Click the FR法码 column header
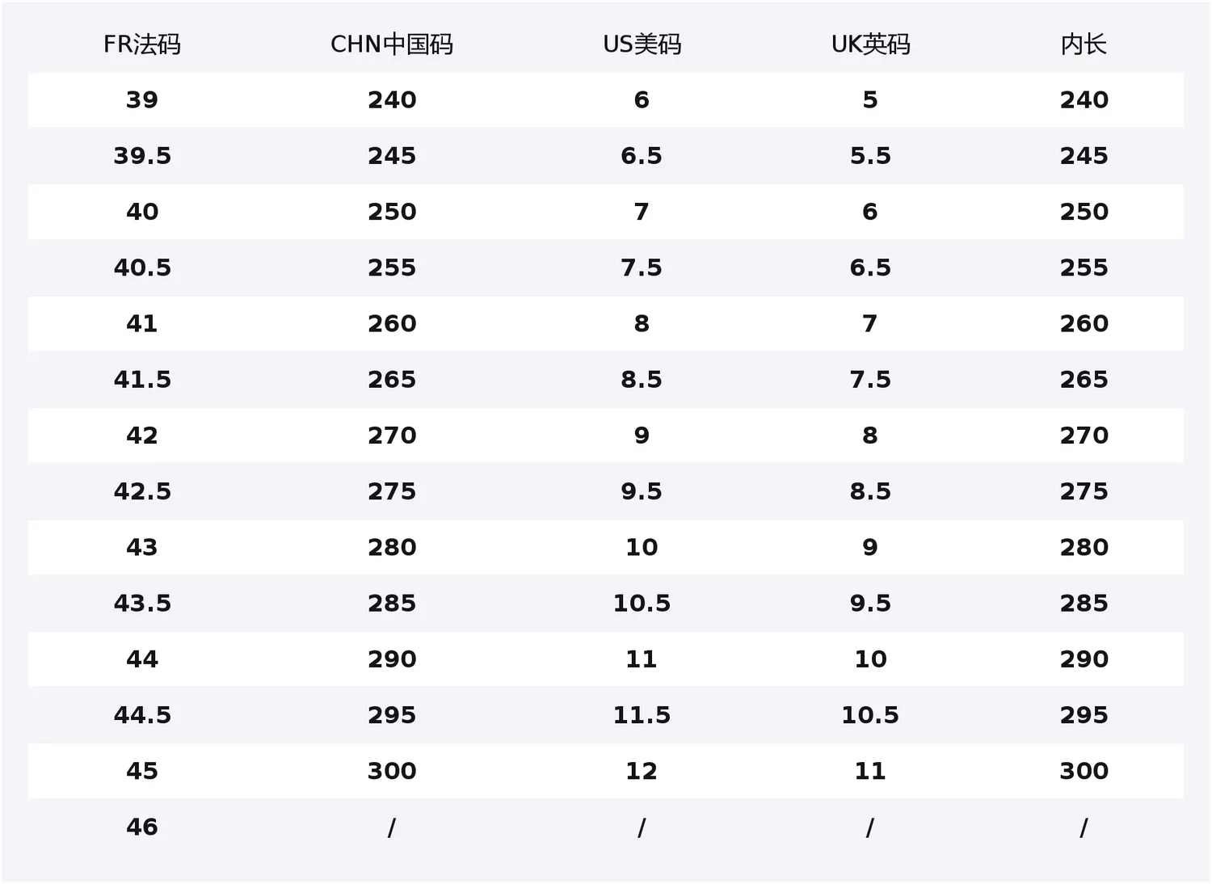The width and height of the screenshot is (1212, 884). (x=142, y=44)
